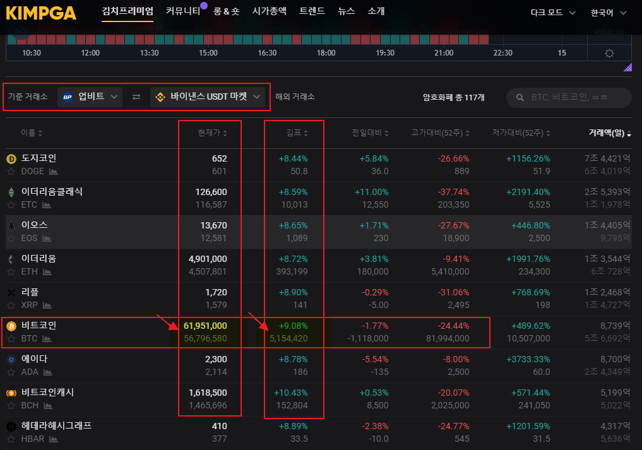
Task: Open the 한국어 language dropdown
Action: point(609,13)
